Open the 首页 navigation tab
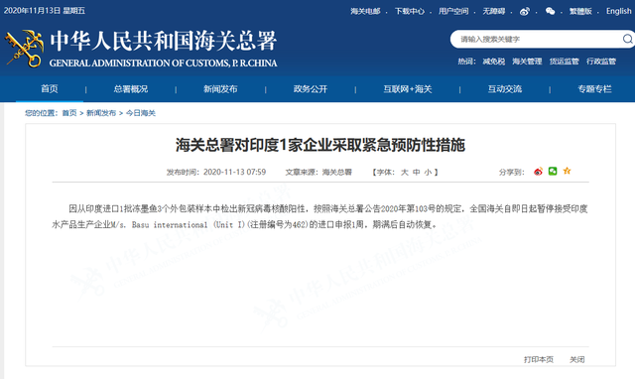Screen dimensions: 635x379 (50, 89)
